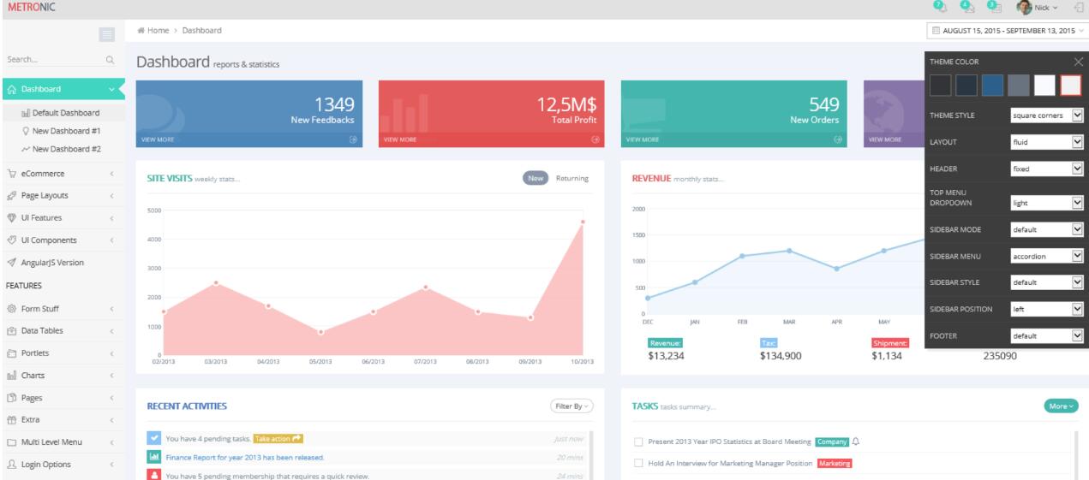
Task: Click the Take action button
Action: (x=278, y=439)
